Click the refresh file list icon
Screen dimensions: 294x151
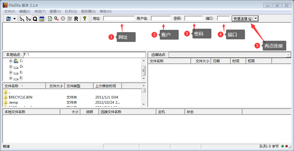click(50, 19)
